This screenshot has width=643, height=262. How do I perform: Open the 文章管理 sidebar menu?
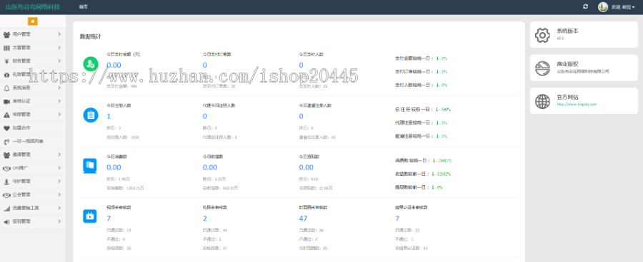coord(33,48)
